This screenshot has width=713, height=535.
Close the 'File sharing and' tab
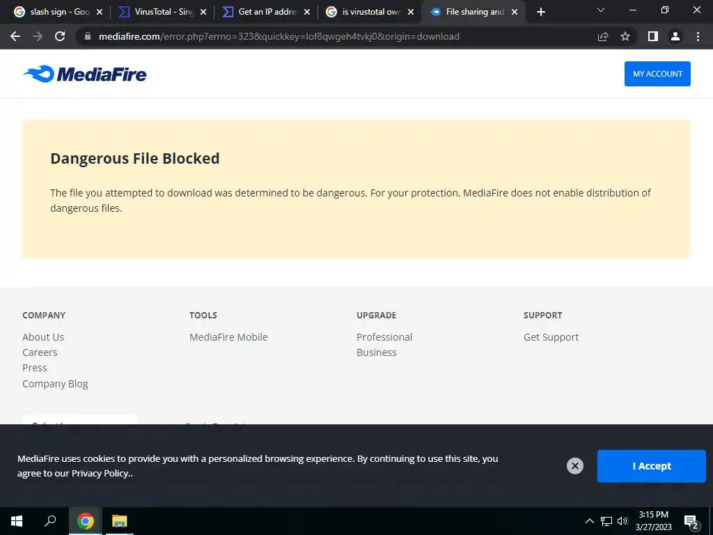click(515, 12)
